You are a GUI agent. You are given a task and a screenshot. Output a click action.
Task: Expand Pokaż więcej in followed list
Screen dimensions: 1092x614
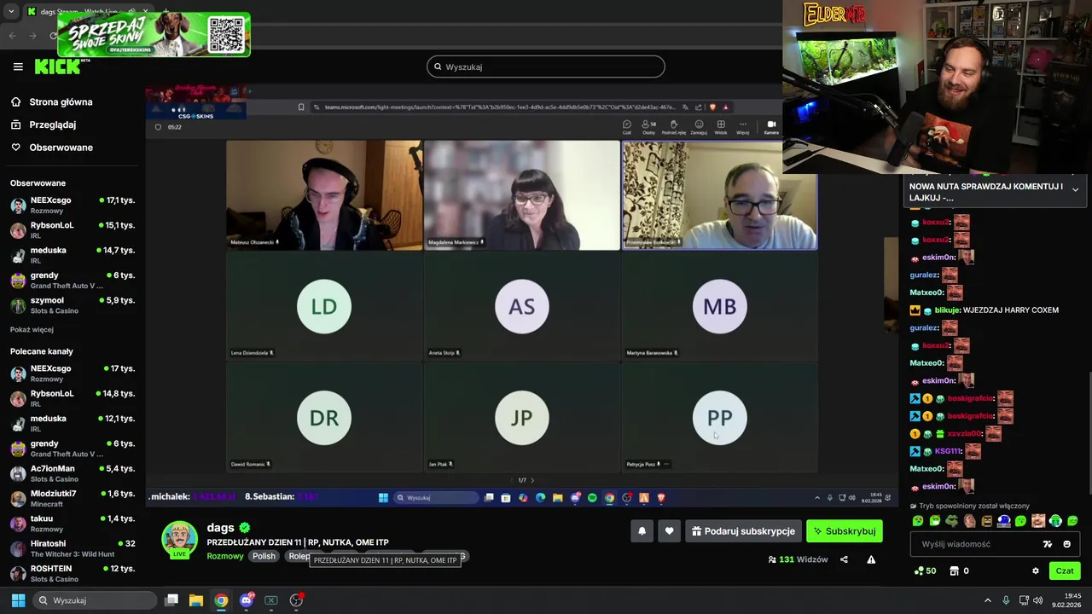click(32, 329)
